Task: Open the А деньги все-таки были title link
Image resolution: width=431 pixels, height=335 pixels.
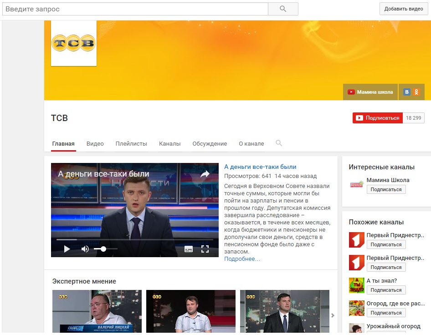Action: pyautogui.click(x=260, y=167)
